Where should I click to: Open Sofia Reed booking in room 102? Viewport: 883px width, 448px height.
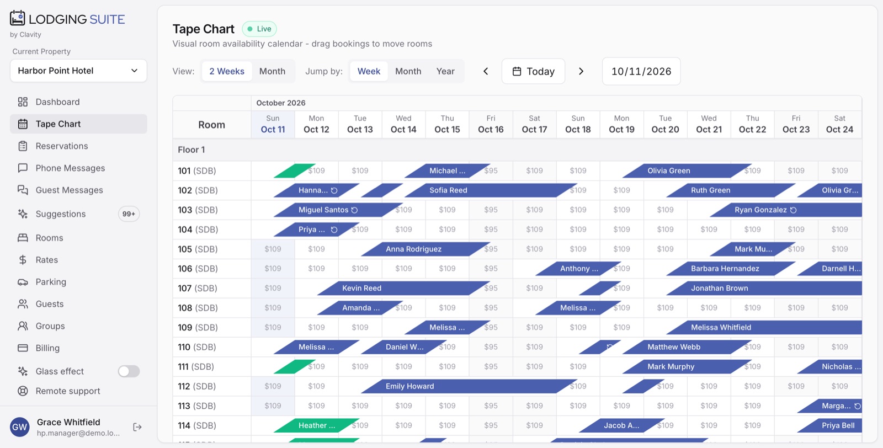(491, 190)
